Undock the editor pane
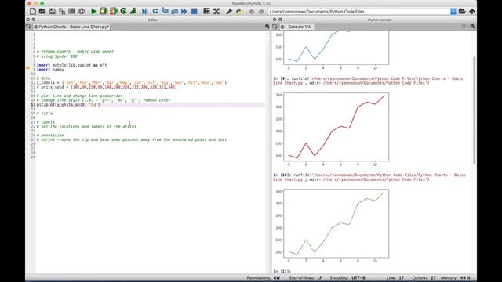The height and width of the screenshot is (282, 502). click(34, 20)
